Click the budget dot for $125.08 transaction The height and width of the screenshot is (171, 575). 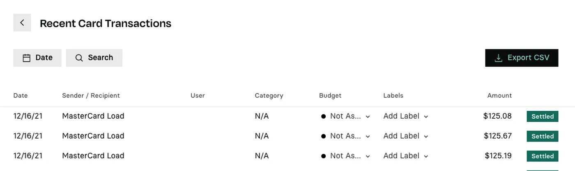(x=324, y=117)
